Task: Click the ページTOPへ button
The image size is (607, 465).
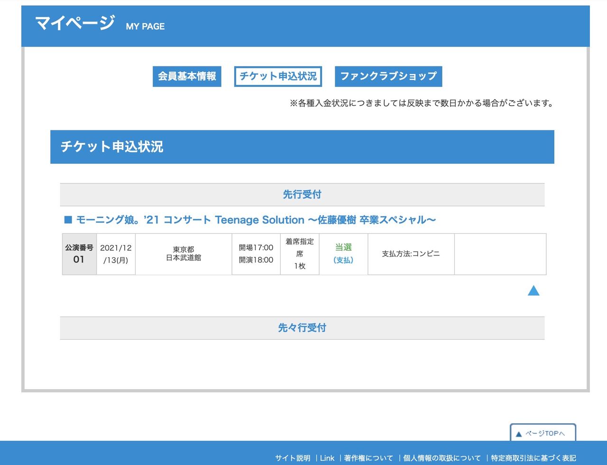Action: tap(543, 433)
